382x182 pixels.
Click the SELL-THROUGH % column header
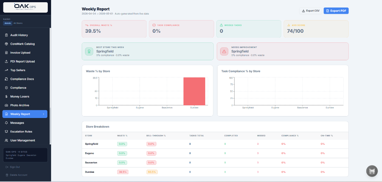pos(156,135)
